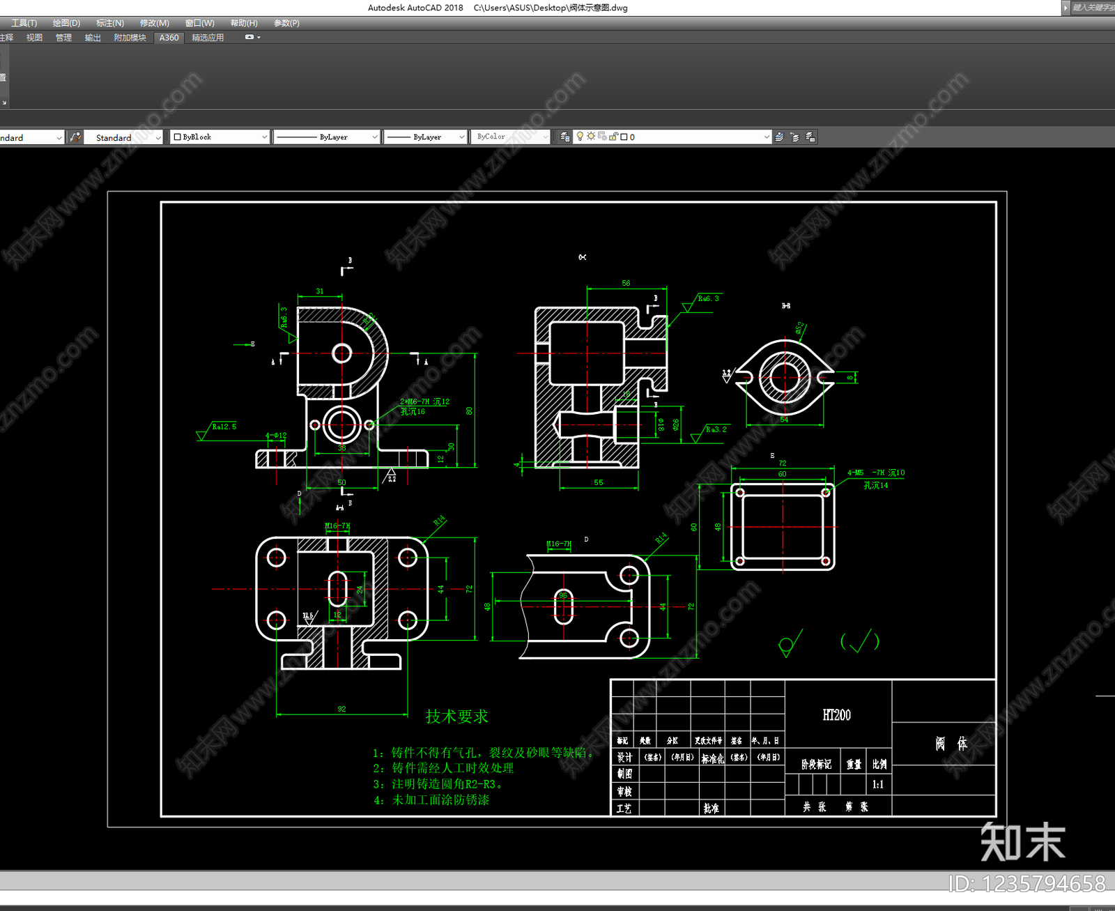Expand the layer 0 dropdown list
Viewport: 1115px width, 911px height.
tap(767, 137)
